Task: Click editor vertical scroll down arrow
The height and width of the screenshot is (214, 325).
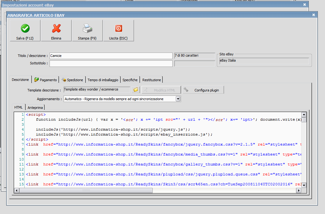Action: click(x=304, y=185)
